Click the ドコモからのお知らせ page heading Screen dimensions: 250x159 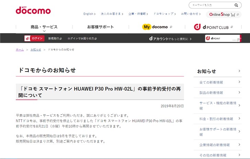pyautogui.click(x=47, y=70)
